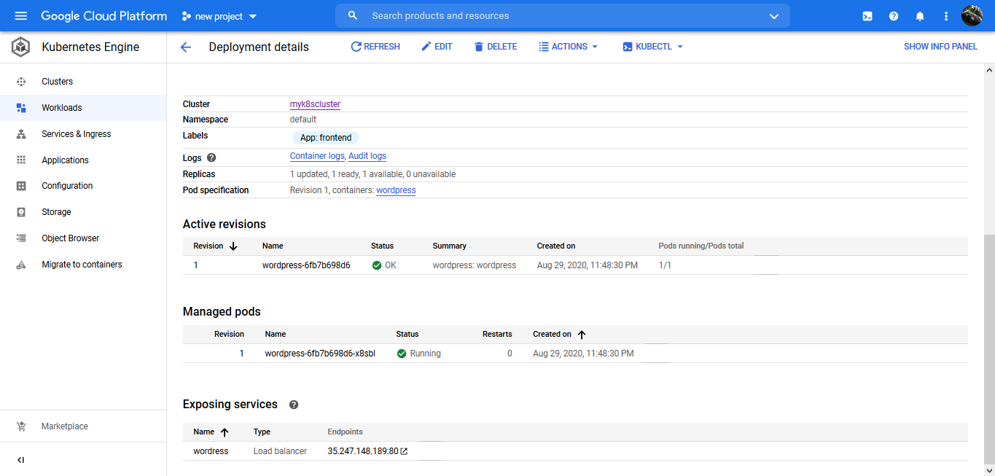995x476 pixels.
Task: Open the myk8scluster cluster link
Action: (x=315, y=104)
